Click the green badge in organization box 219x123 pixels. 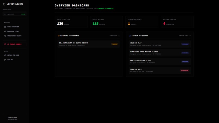tap(23, 14)
